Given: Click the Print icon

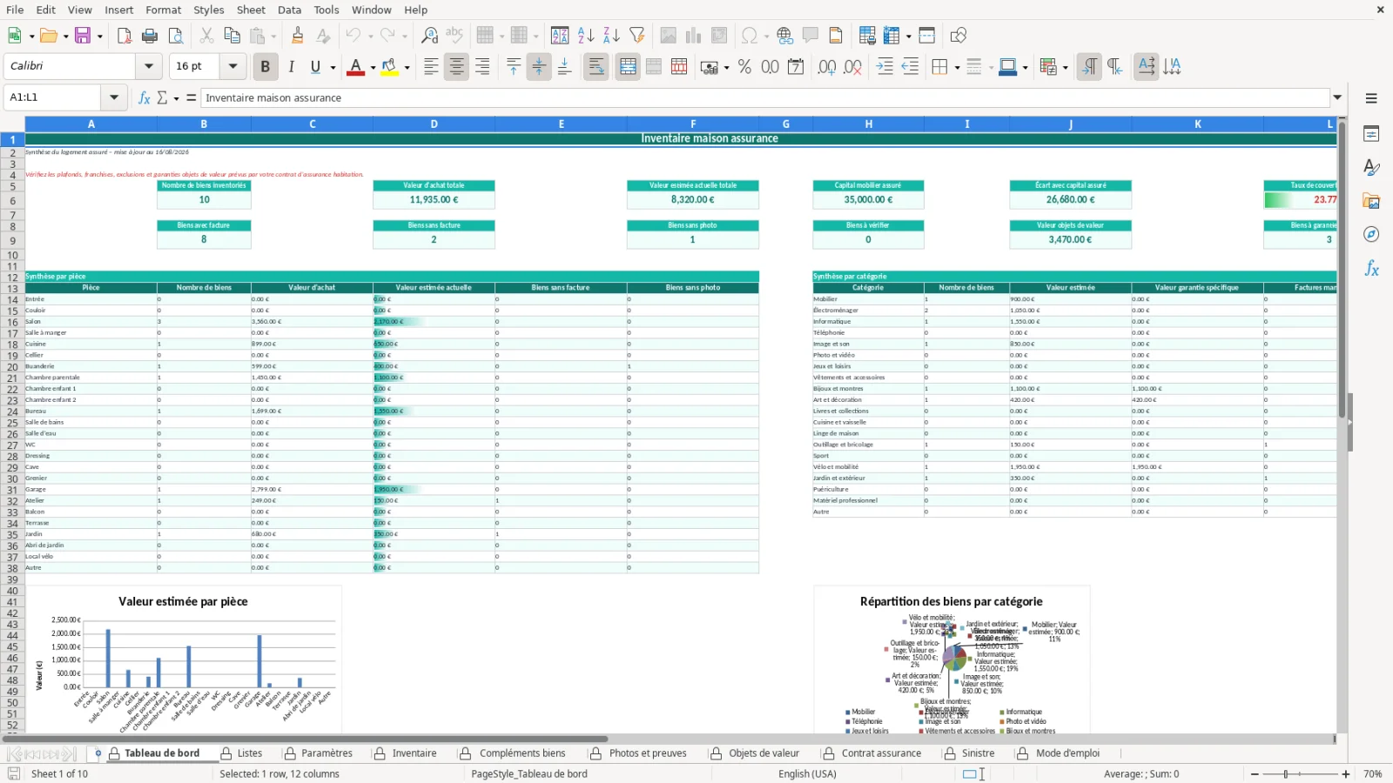Looking at the screenshot, I should pyautogui.click(x=150, y=36).
